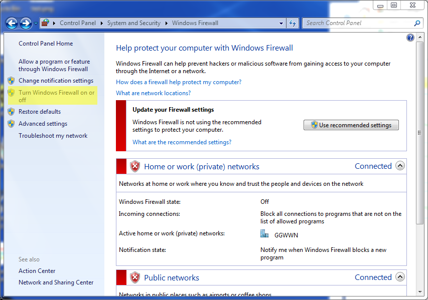Click Public networks heading
Image resolution: width=428 pixels, height=300 pixels.
(x=172, y=277)
